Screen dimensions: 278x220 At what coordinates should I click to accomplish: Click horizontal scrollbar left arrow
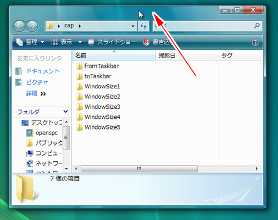coord(76,169)
